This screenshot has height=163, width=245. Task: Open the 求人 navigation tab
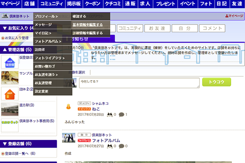point(145,4)
